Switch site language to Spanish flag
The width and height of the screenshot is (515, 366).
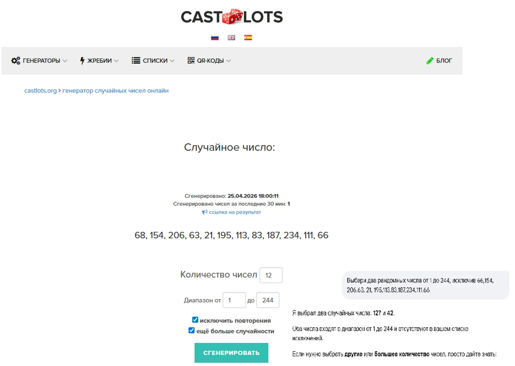pyautogui.click(x=248, y=37)
